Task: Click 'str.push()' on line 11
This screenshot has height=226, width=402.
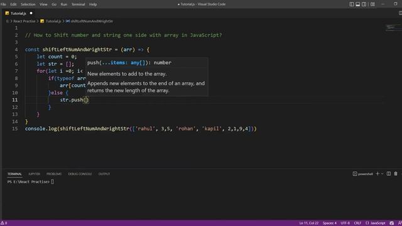Action: pos(74,100)
